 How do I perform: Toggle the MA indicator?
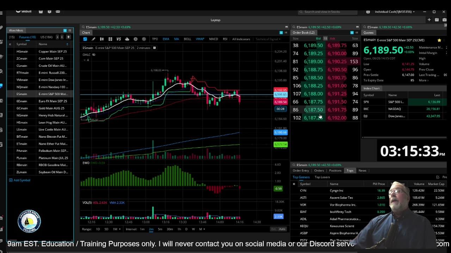(177, 39)
